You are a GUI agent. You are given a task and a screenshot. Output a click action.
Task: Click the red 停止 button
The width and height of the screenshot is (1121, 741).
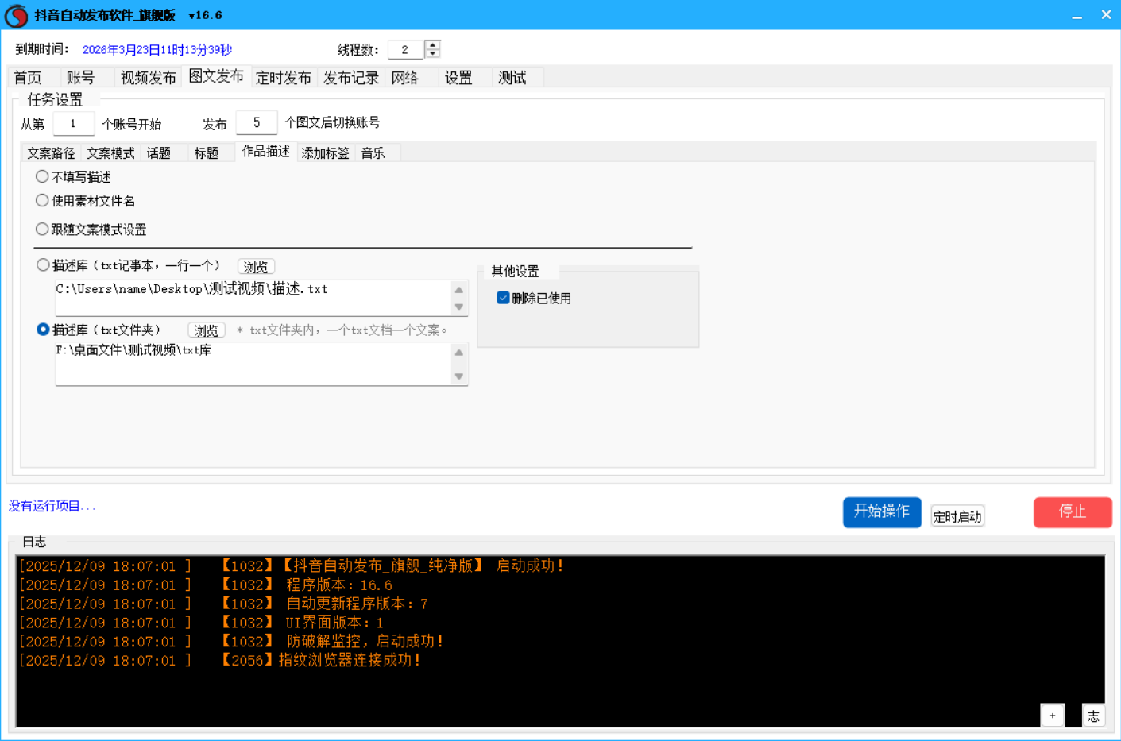[x=1072, y=512]
